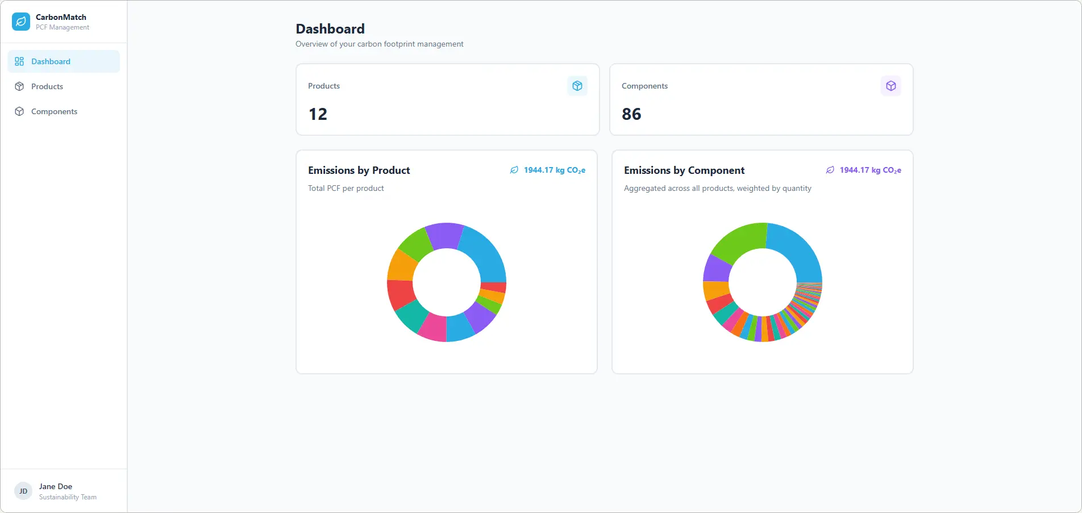The height and width of the screenshot is (513, 1082).
Task: Select the Components count card showing 86
Action: click(x=761, y=99)
